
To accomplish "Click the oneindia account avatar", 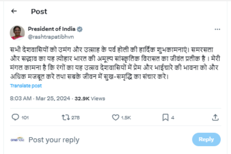I will 17,139.
